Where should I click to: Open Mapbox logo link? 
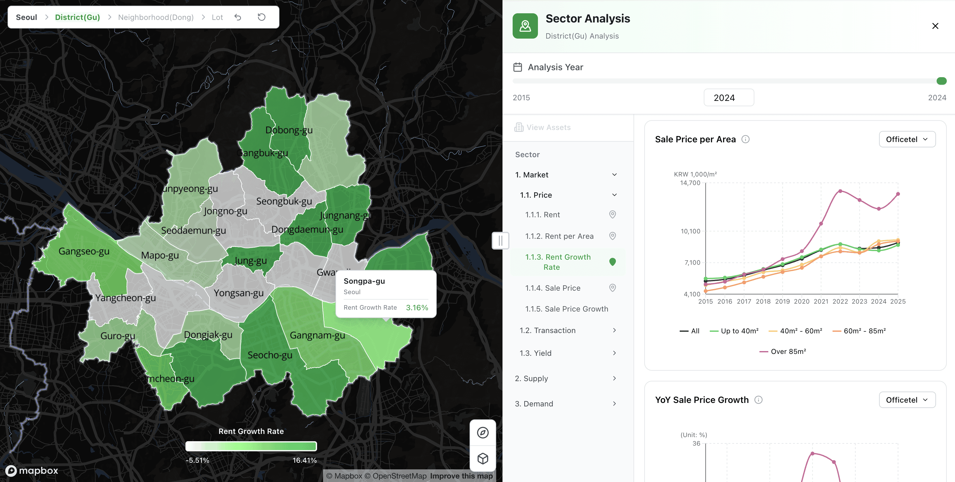32,471
